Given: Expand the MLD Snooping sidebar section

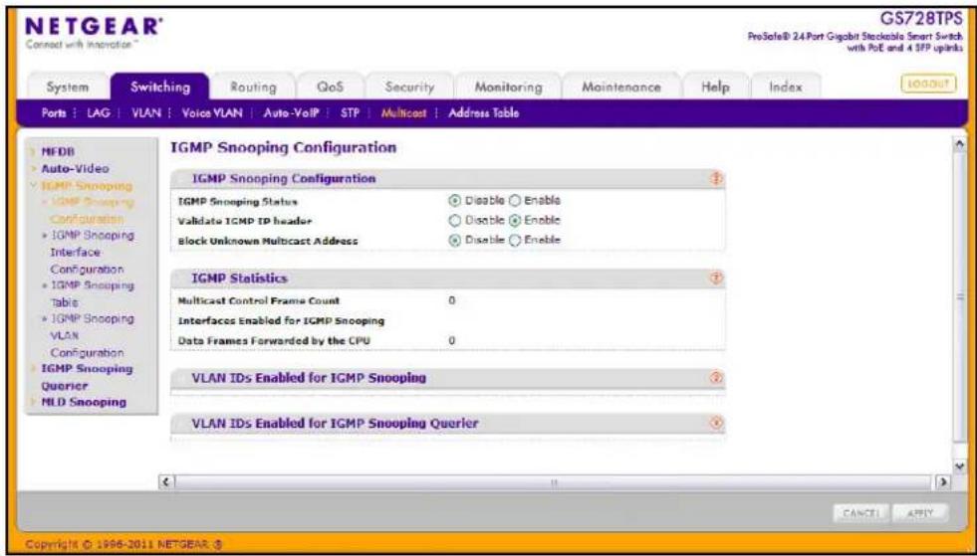Looking at the screenshot, I should (x=83, y=402).
